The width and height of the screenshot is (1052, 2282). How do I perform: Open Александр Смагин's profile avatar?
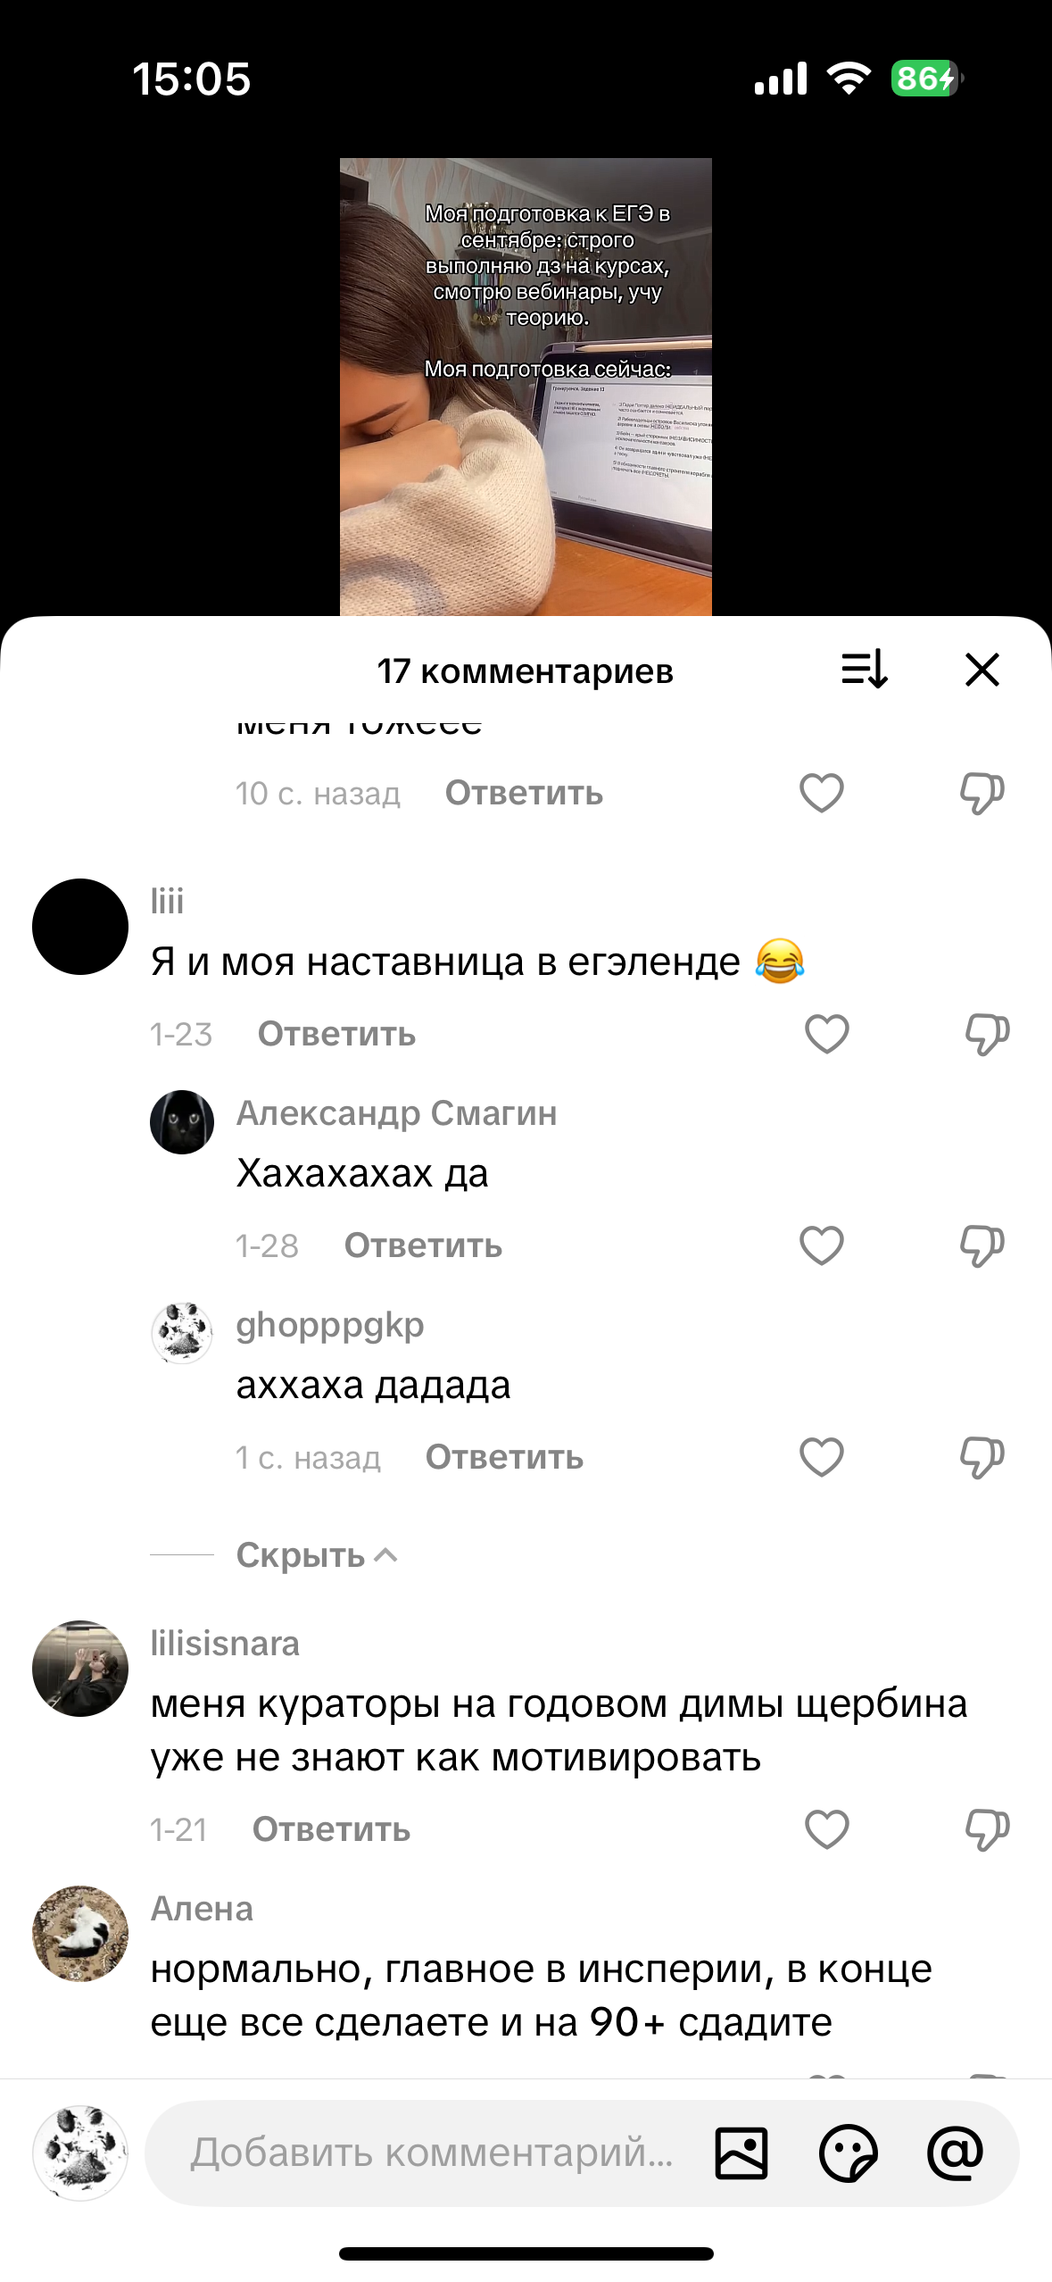coord(182,1122)
